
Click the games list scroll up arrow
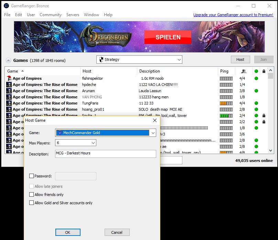click(270, 70)
